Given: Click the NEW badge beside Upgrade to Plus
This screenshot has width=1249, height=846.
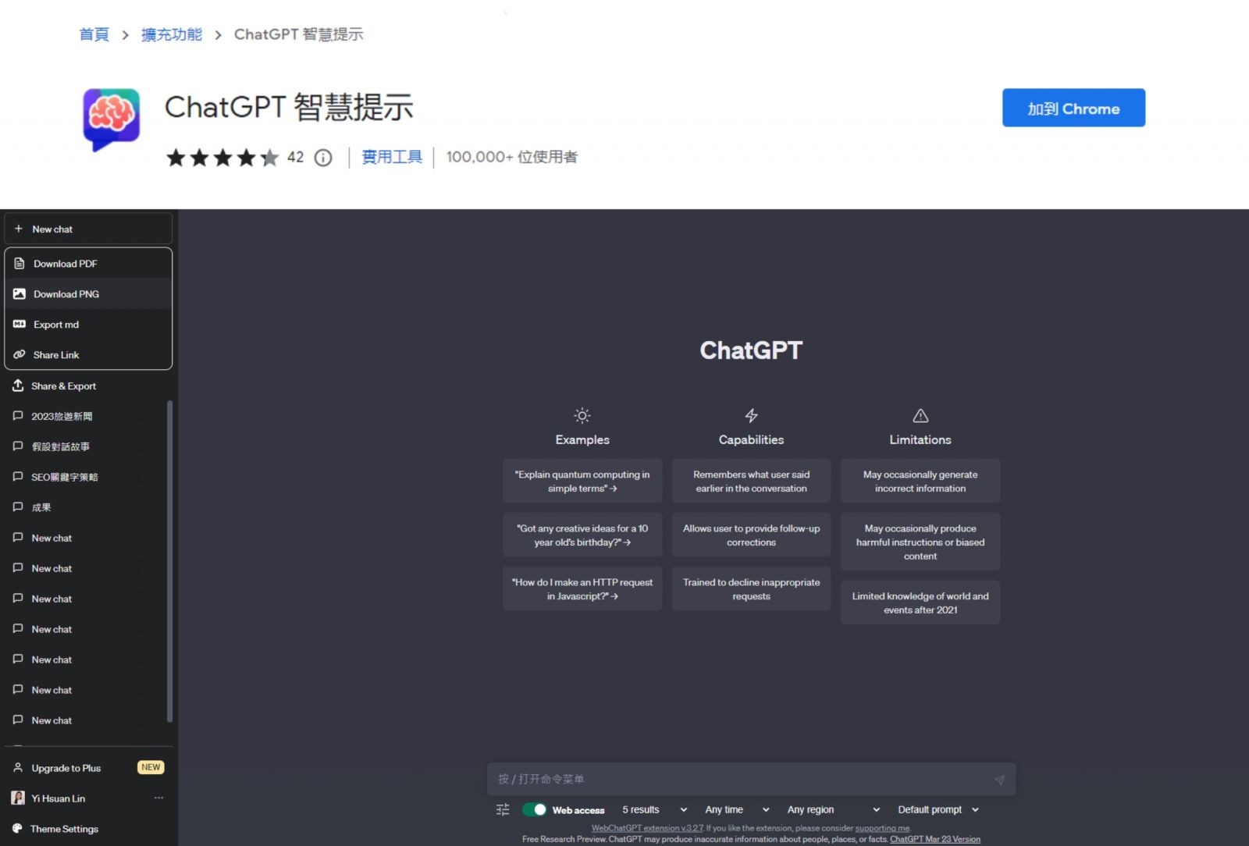Looking at the screenshot, I should tap(151, 767).
